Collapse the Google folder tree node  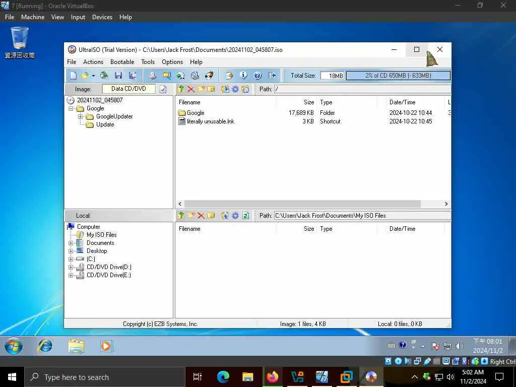pos(71,108)
